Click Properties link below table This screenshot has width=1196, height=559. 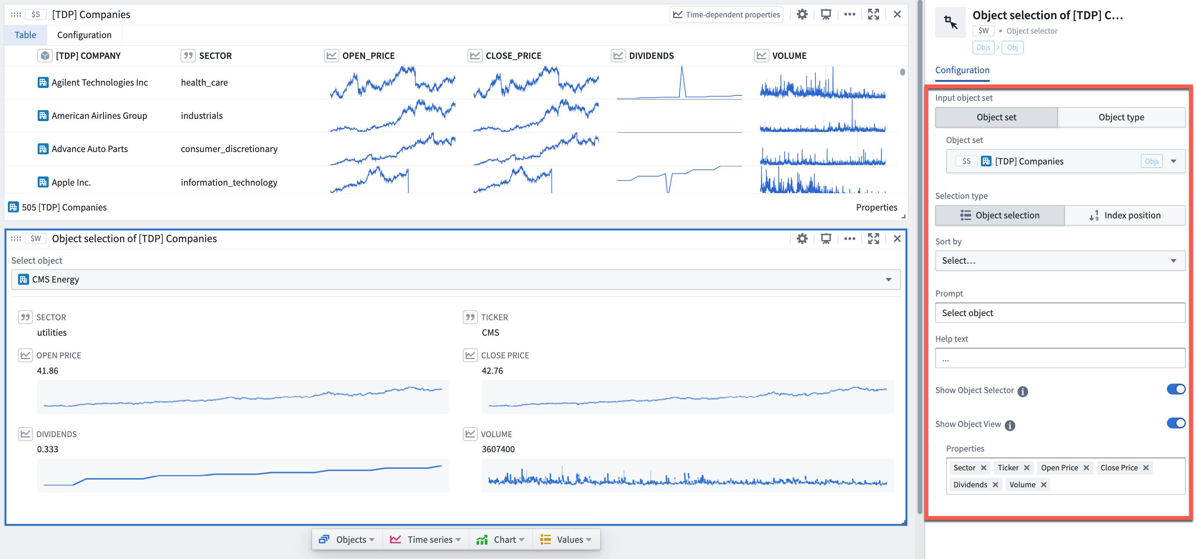tap(876, 207)
